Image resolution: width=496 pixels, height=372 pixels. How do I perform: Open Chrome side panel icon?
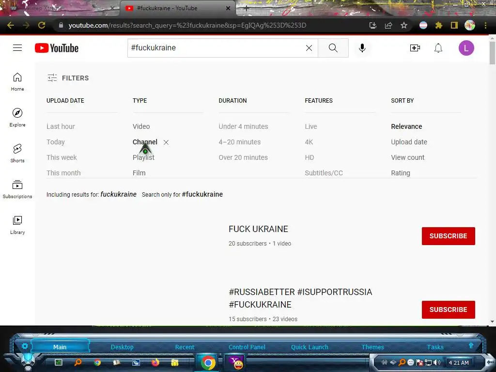click(x=454, y=25)
